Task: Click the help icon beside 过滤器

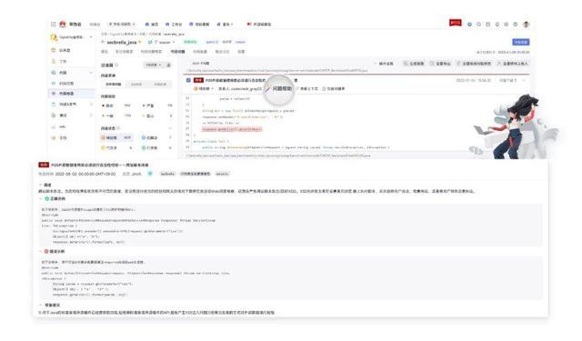Action: pos(116,65)
